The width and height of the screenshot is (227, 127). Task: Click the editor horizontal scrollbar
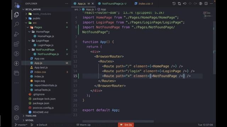point(118,121)
